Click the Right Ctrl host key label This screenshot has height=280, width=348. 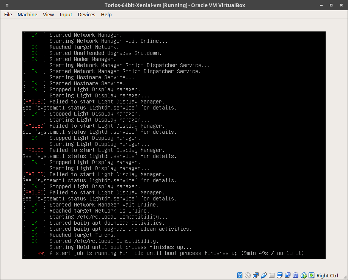click(327, 275)
